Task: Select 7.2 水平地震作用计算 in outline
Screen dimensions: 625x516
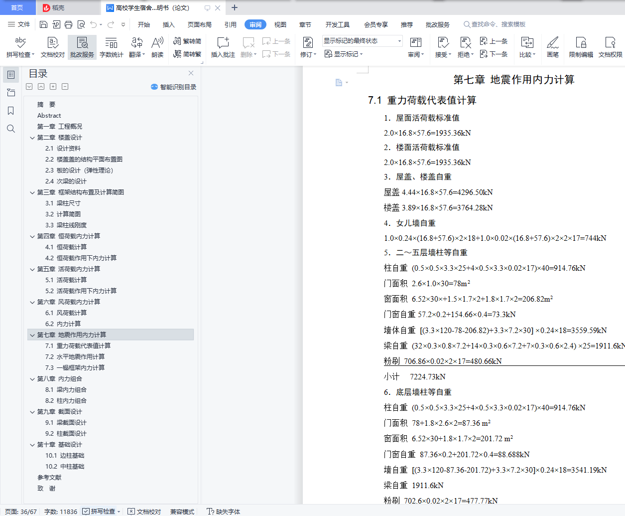Action: [x=75, y=357]
